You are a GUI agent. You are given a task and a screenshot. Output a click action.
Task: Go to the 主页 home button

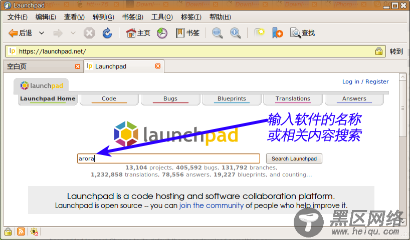pyautogui.click(x=138, y=33)
